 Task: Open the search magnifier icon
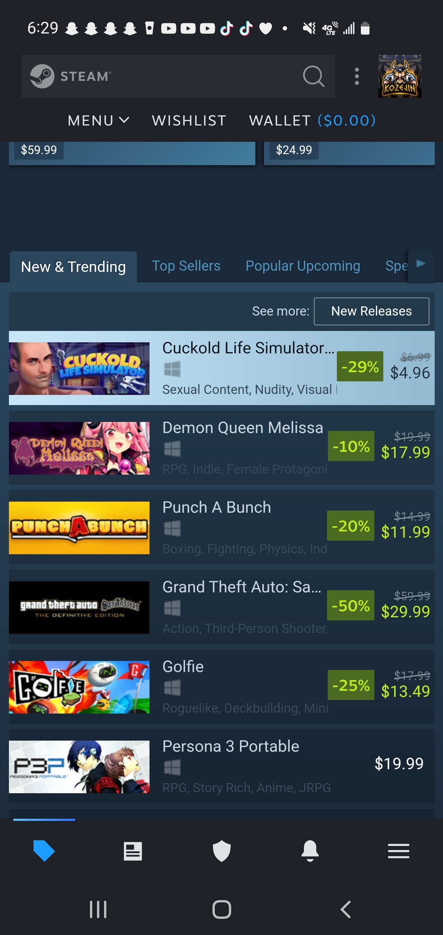[x=313, y=76]
